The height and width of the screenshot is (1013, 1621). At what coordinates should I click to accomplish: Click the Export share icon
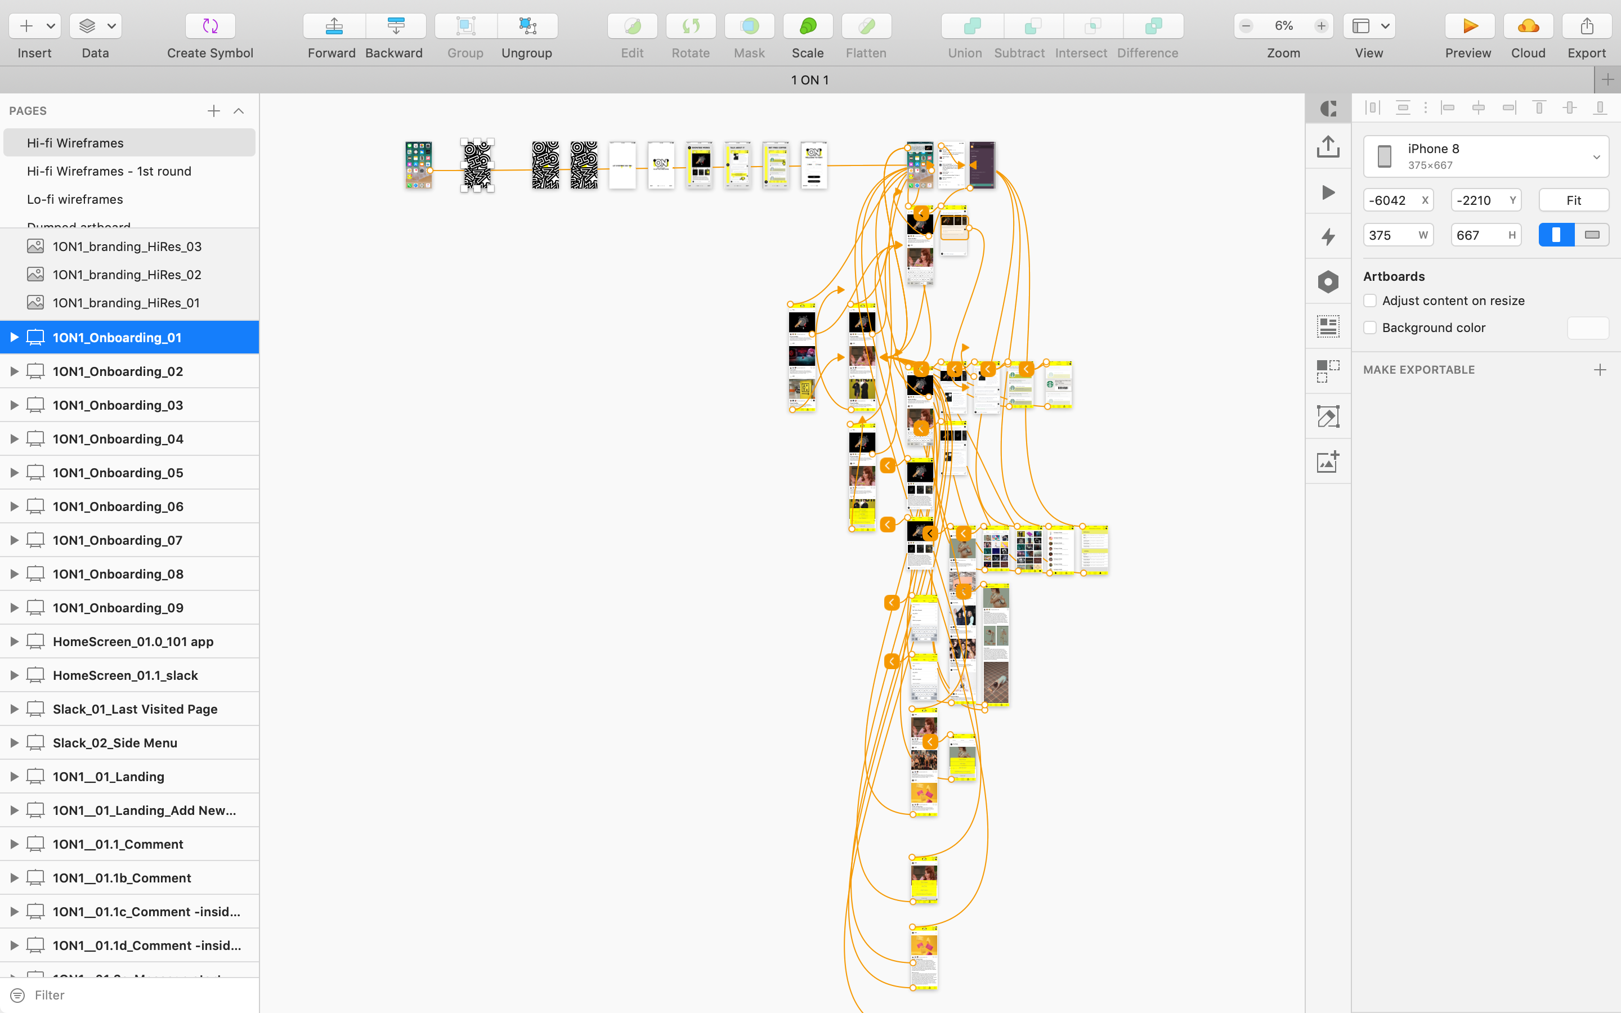[x=1586, y=26]
